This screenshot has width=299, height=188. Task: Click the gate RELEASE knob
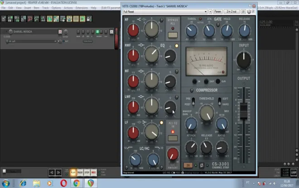(245, 30)
